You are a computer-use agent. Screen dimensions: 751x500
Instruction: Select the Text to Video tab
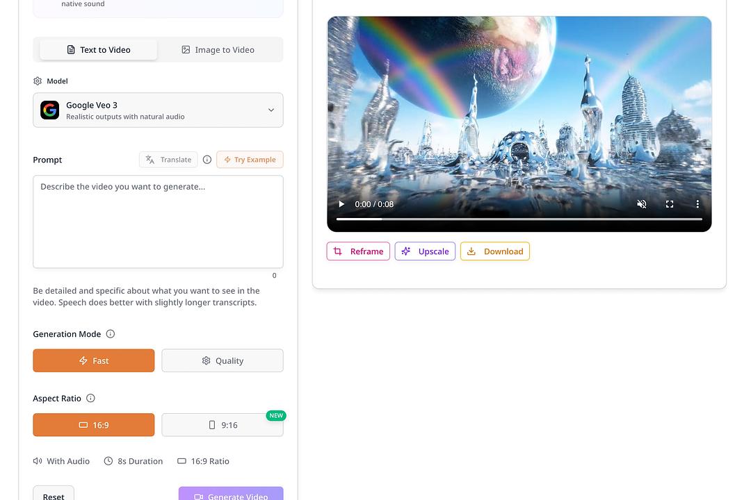[x=98, y=49]
